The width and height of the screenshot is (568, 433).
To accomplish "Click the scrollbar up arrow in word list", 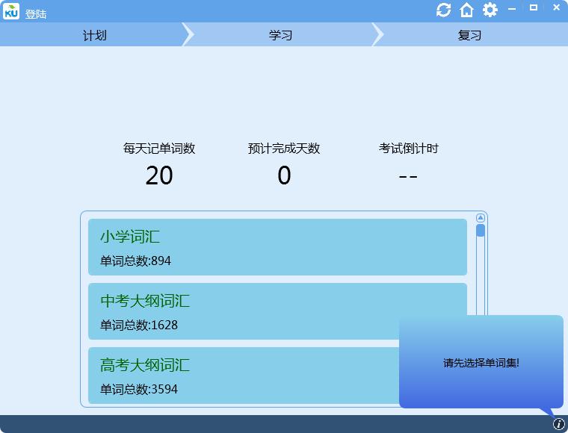I will click(x=481, y=218).
